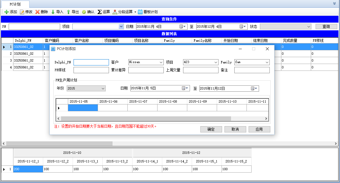Open the Family fam dropdown
The height and width of the screenshot is (183, 340).
[267, 62]
